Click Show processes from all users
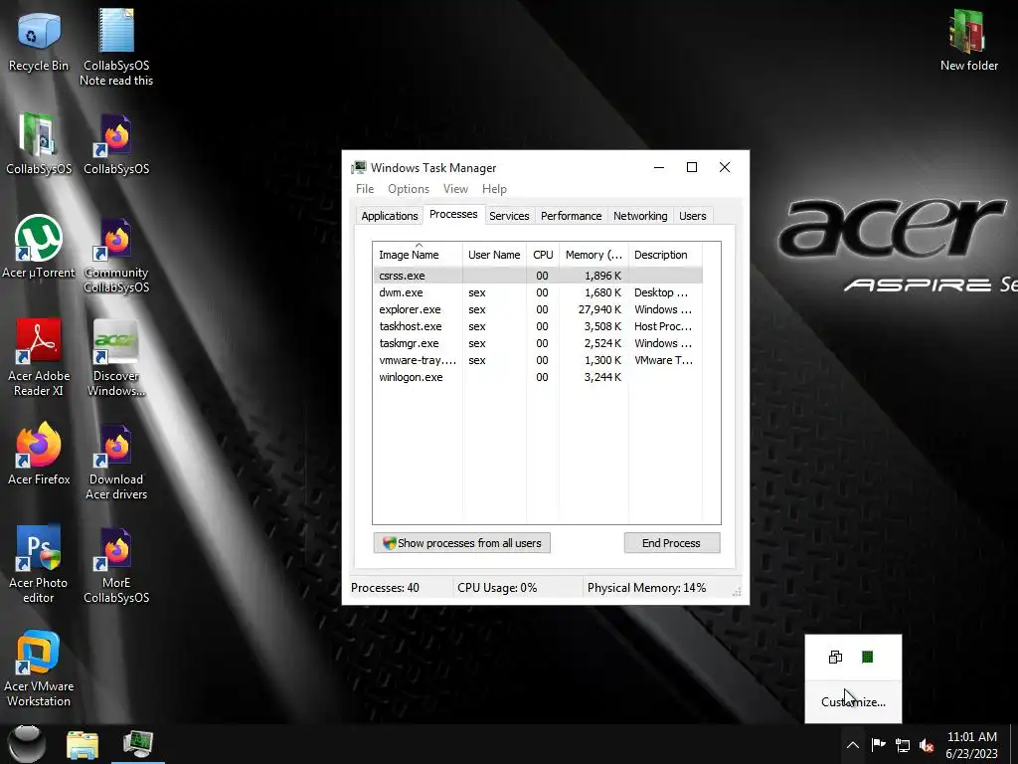The height and width of the screenshot is (764, 1018). click(461, 543)
